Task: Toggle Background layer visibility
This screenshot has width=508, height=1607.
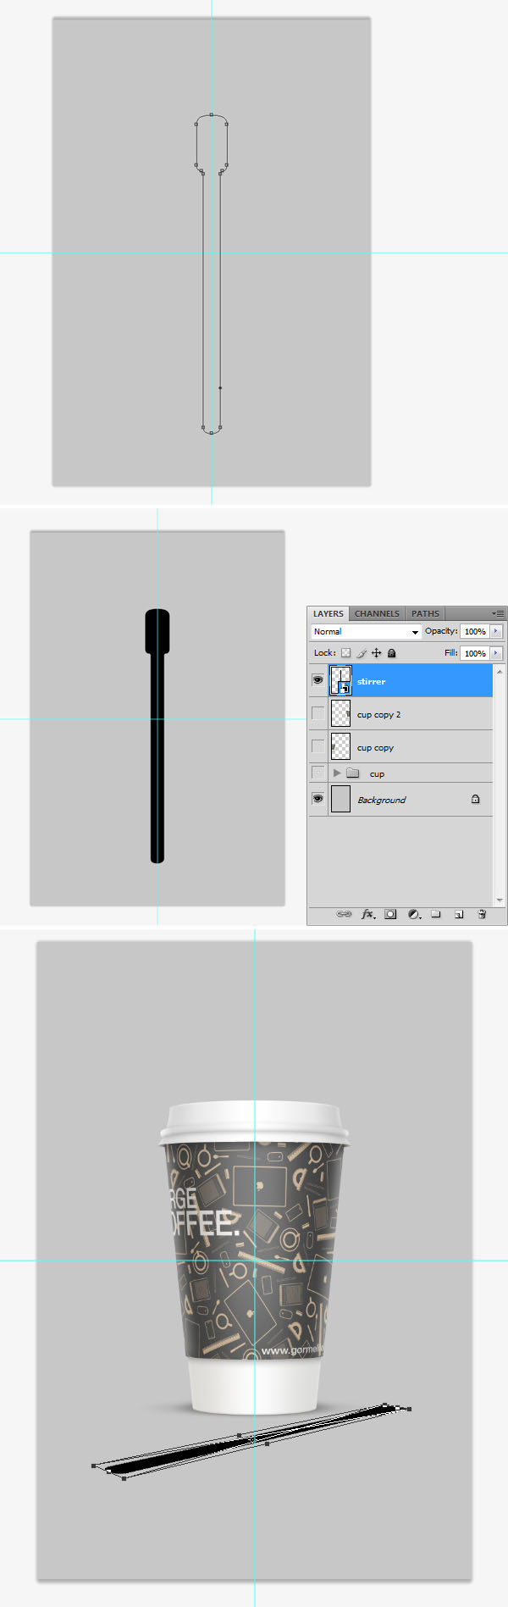Action: (317, 799)
